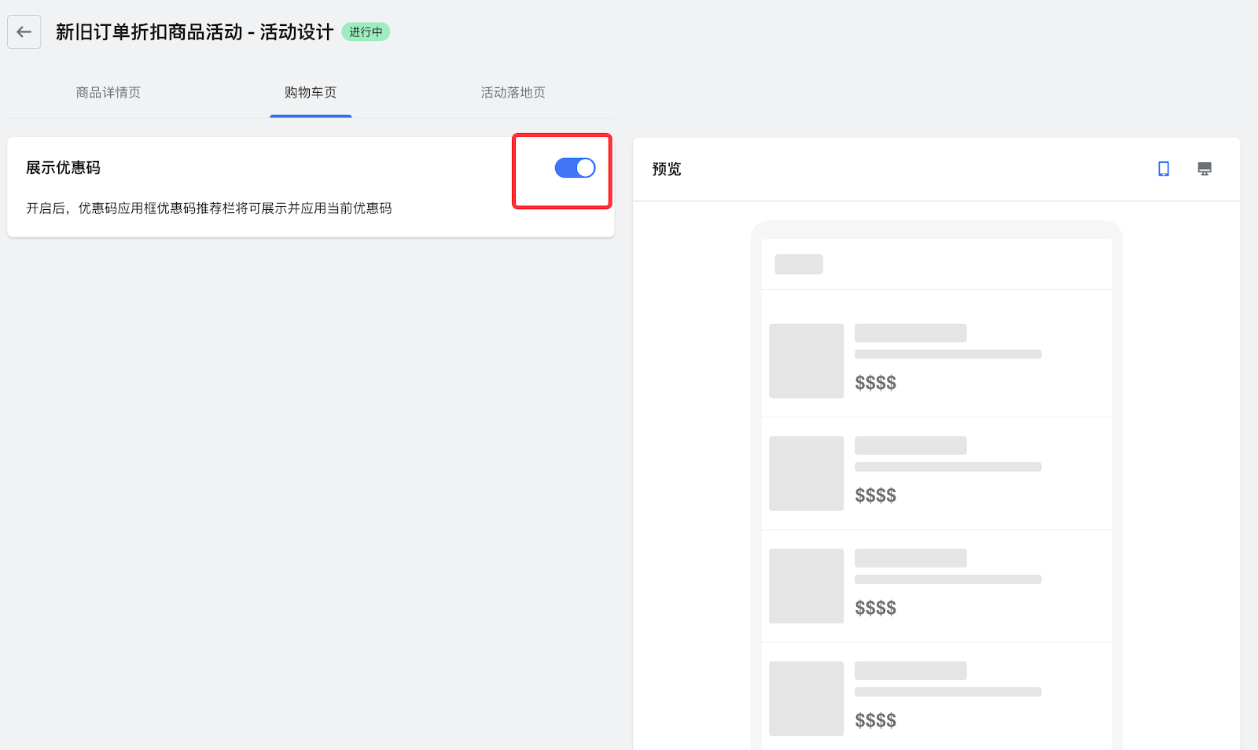Viewport: 1258px width, 750px height.
Task: Click the 展示优惠码 card heading
Action: point(64,168)
